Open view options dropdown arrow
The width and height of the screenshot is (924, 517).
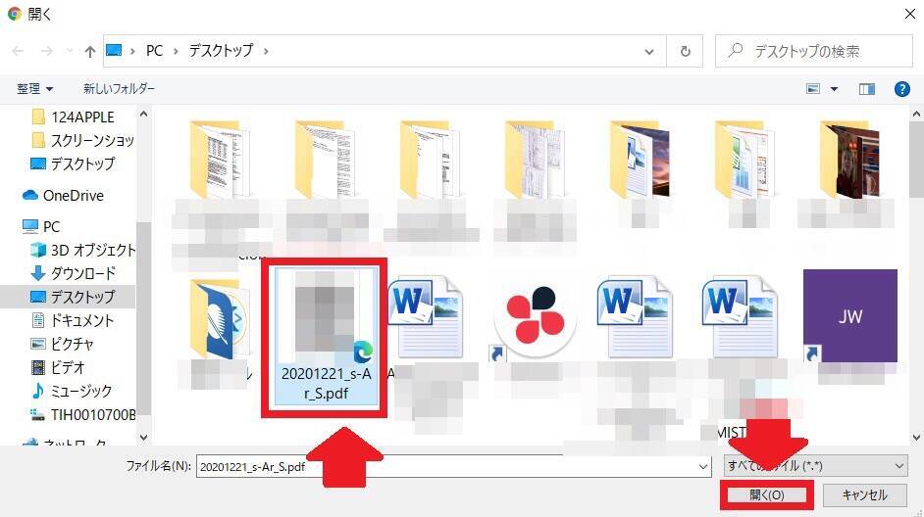[834, 89]
